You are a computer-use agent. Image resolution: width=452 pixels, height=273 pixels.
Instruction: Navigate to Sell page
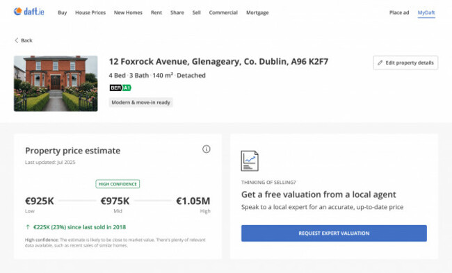[x=196, y=13]
